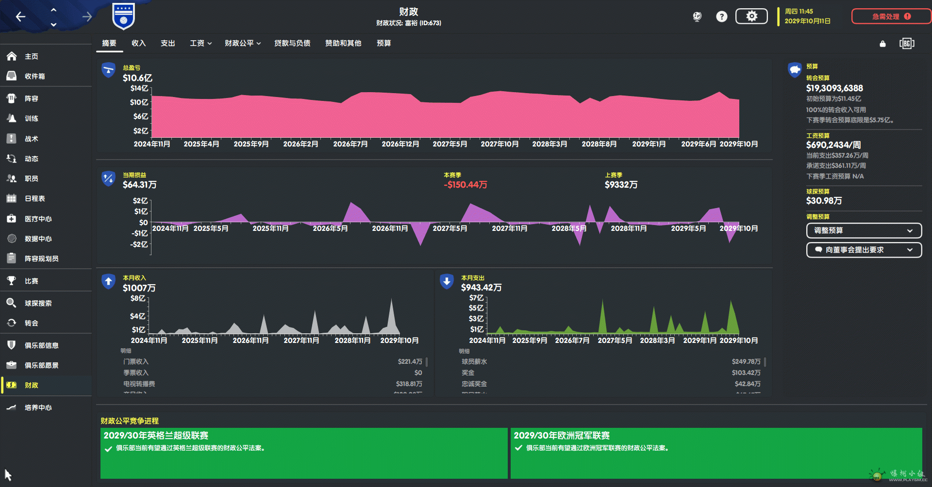Open 职员 staff in sidebar

tap(46, 179)
